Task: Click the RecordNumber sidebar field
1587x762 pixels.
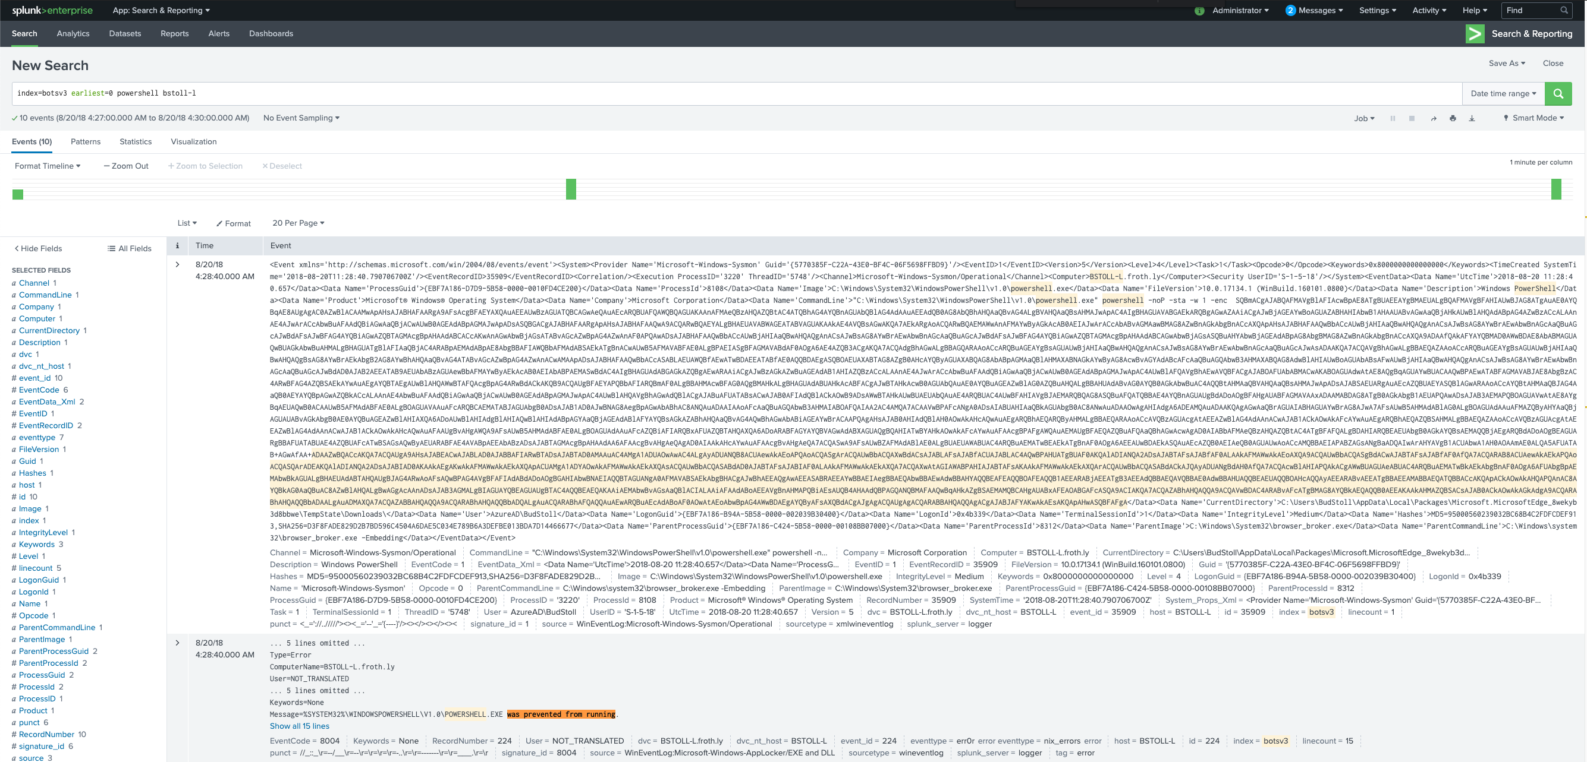Action: [x=46, y=735]
